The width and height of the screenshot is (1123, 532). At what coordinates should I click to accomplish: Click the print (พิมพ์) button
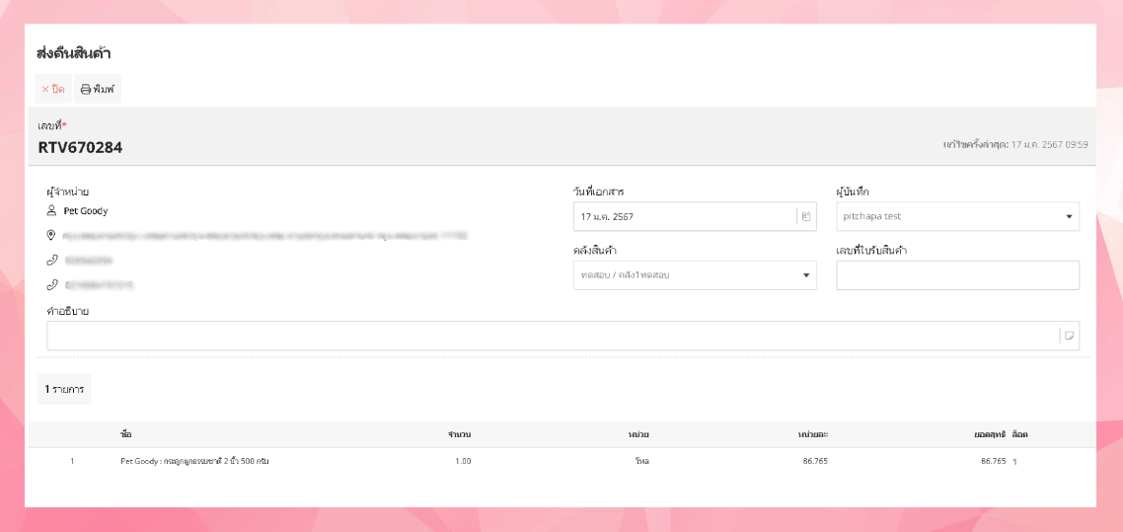pyautogui.click(x=98, y=89)
